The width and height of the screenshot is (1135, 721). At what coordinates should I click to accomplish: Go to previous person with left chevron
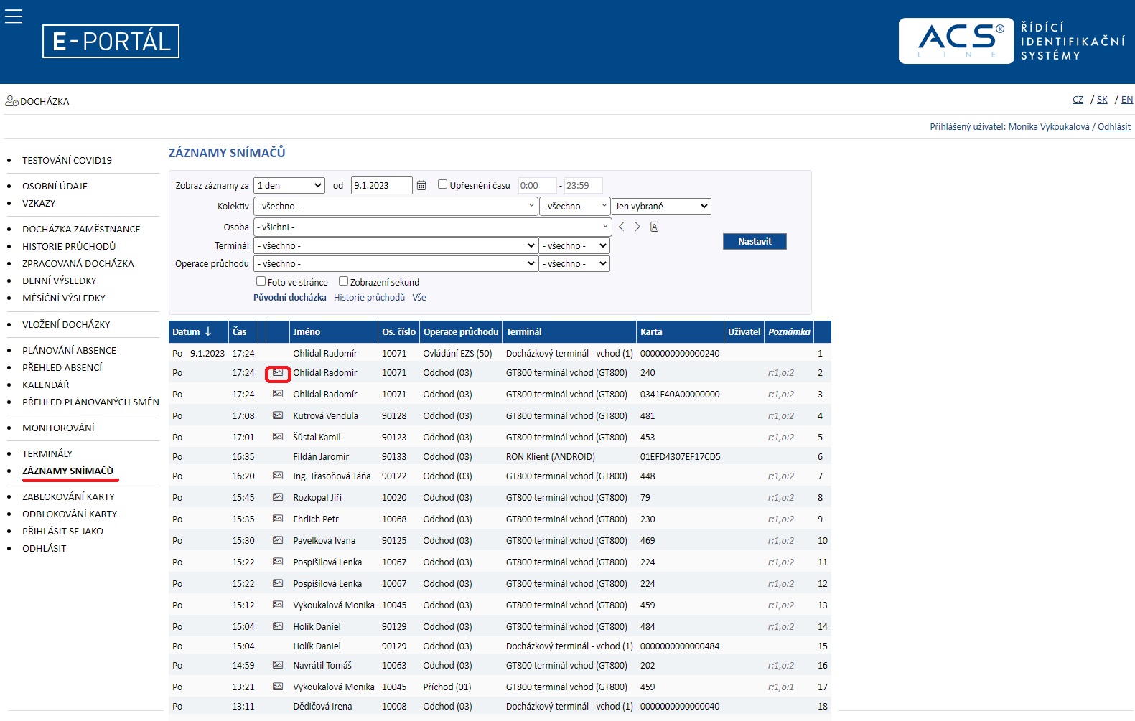coord(622,227)
